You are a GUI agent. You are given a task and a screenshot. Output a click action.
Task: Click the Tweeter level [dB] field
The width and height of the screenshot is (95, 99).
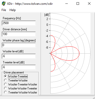19,67
